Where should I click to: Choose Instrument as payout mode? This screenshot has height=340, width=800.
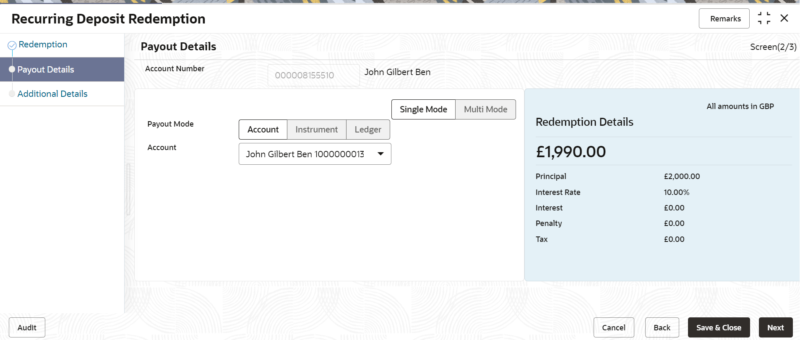click(x=316, y=130)
